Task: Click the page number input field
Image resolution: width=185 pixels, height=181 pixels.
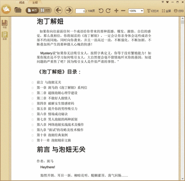Action: (x=80, y=11)
